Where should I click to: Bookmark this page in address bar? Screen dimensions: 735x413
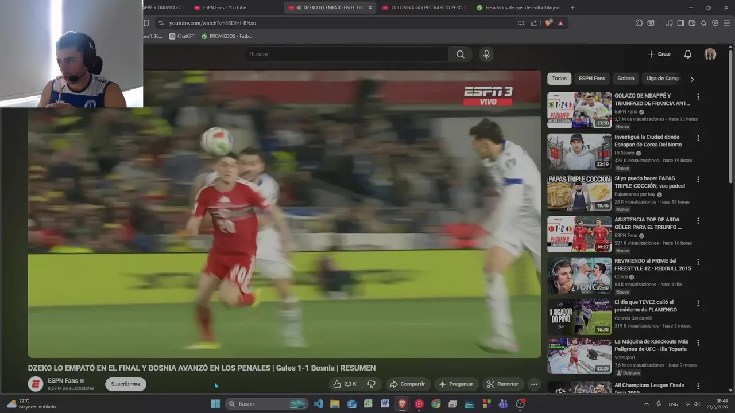(x=146, y=23)
